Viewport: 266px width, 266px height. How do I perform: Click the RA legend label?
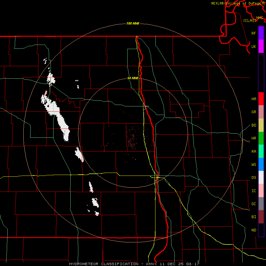(254, 152)
